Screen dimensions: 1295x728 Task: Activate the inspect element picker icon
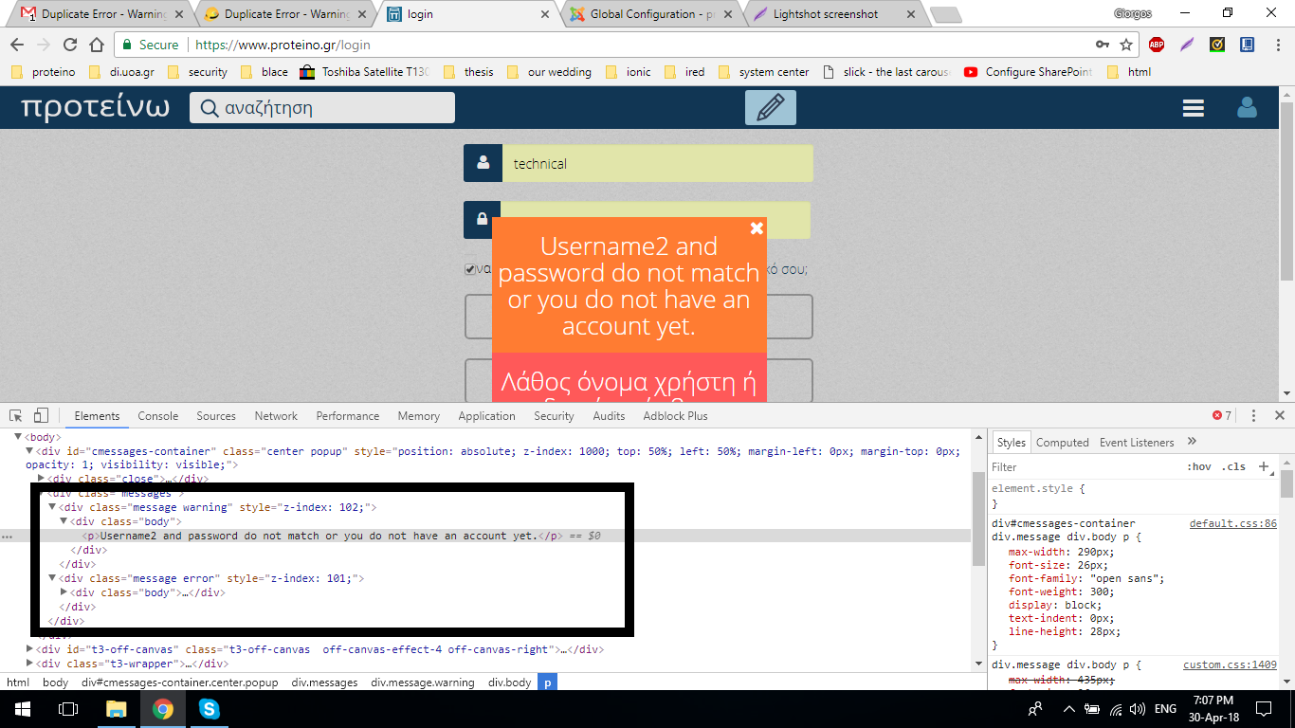pos(16,415)
